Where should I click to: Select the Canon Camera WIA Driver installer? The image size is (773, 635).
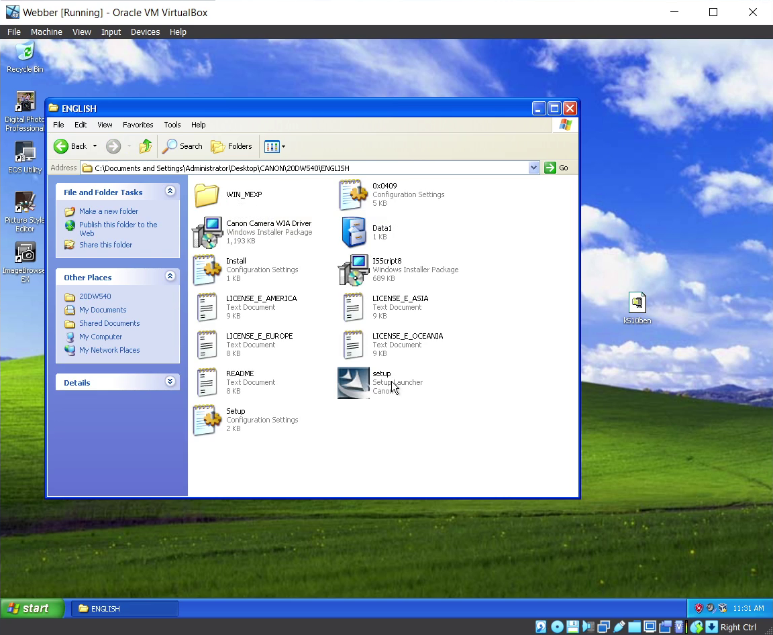(x=207, y=232)
